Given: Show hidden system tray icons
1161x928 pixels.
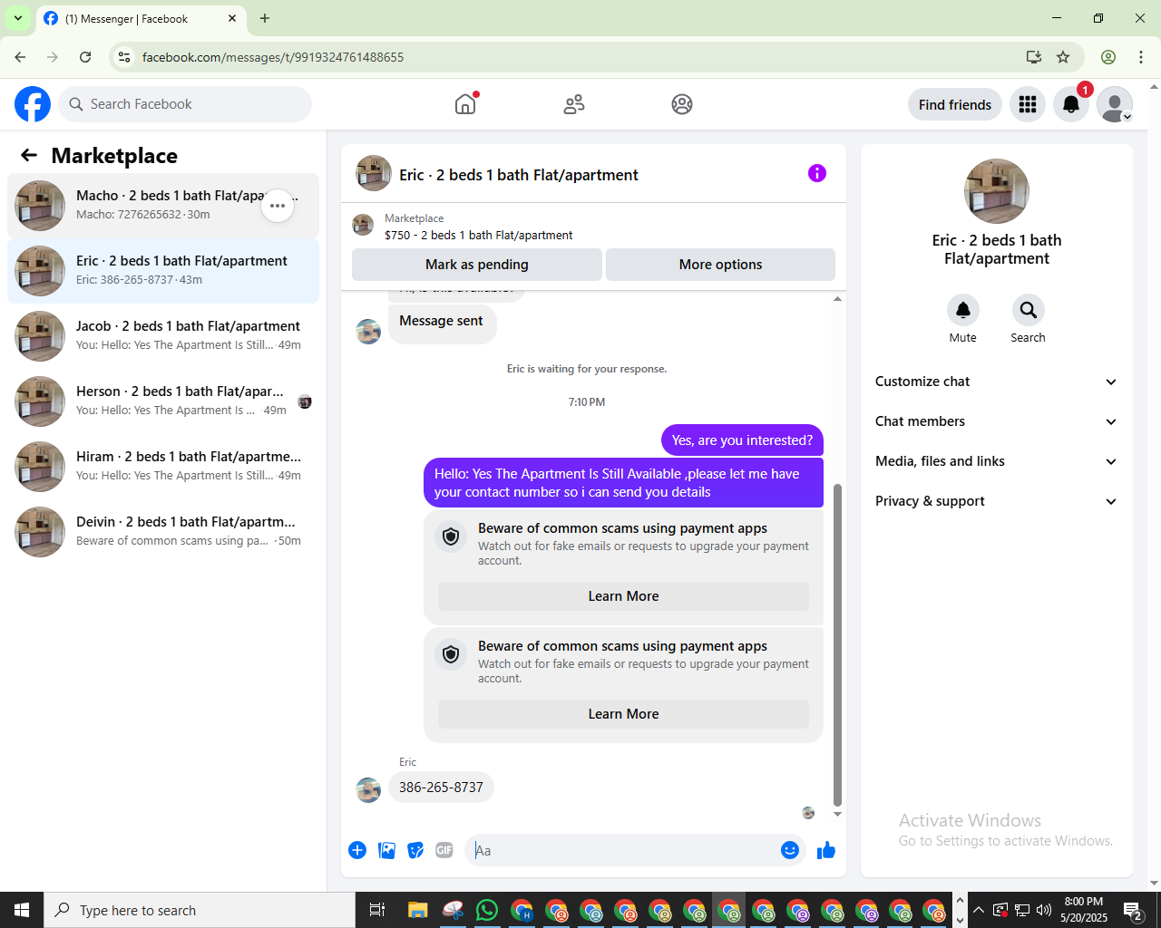Looking at the screenshot, I should [979, 910].
